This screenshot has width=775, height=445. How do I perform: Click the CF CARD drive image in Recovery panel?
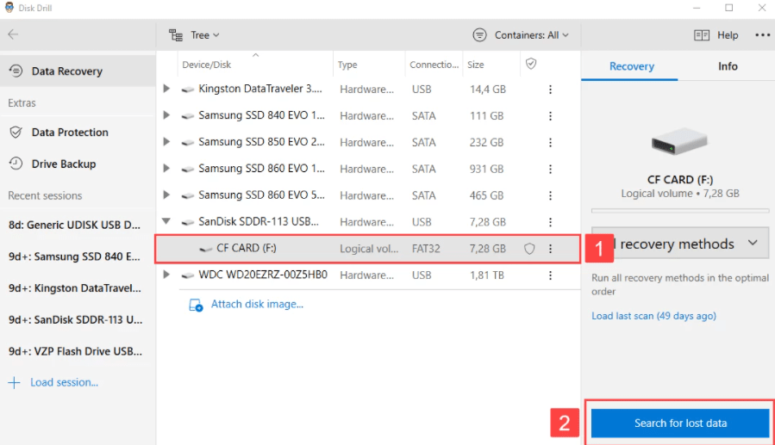click(x=679, y=141)
